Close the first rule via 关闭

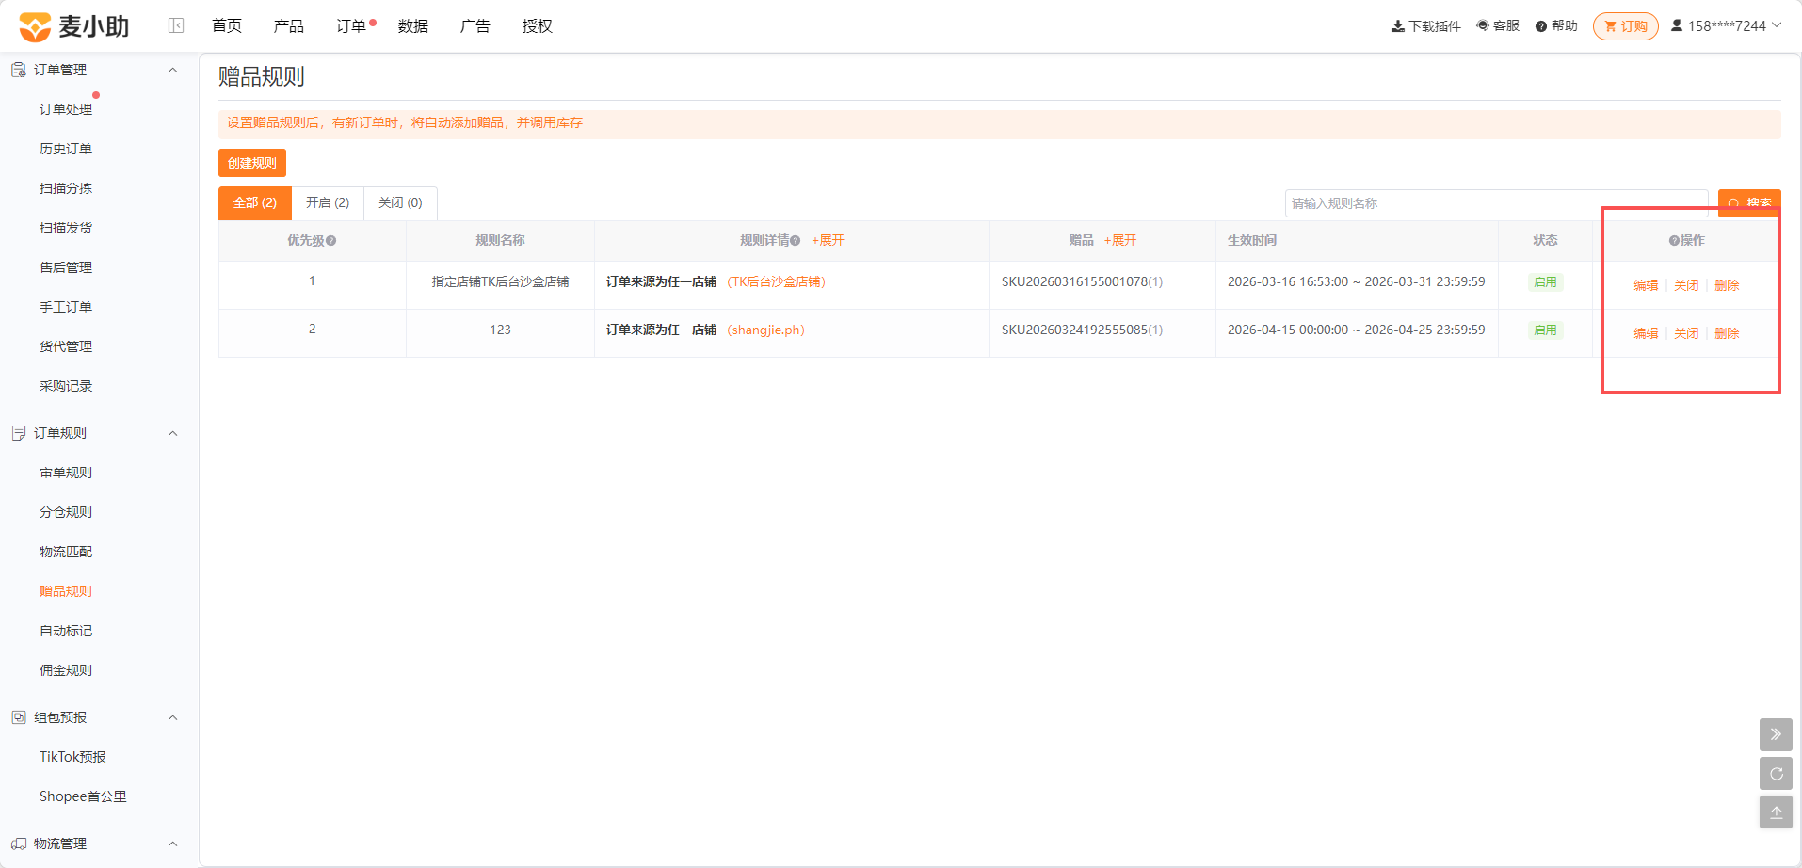[1686, 285]
